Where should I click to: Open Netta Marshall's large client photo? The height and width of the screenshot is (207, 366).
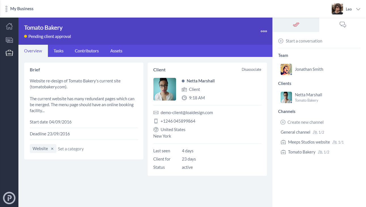pos(165,89)
